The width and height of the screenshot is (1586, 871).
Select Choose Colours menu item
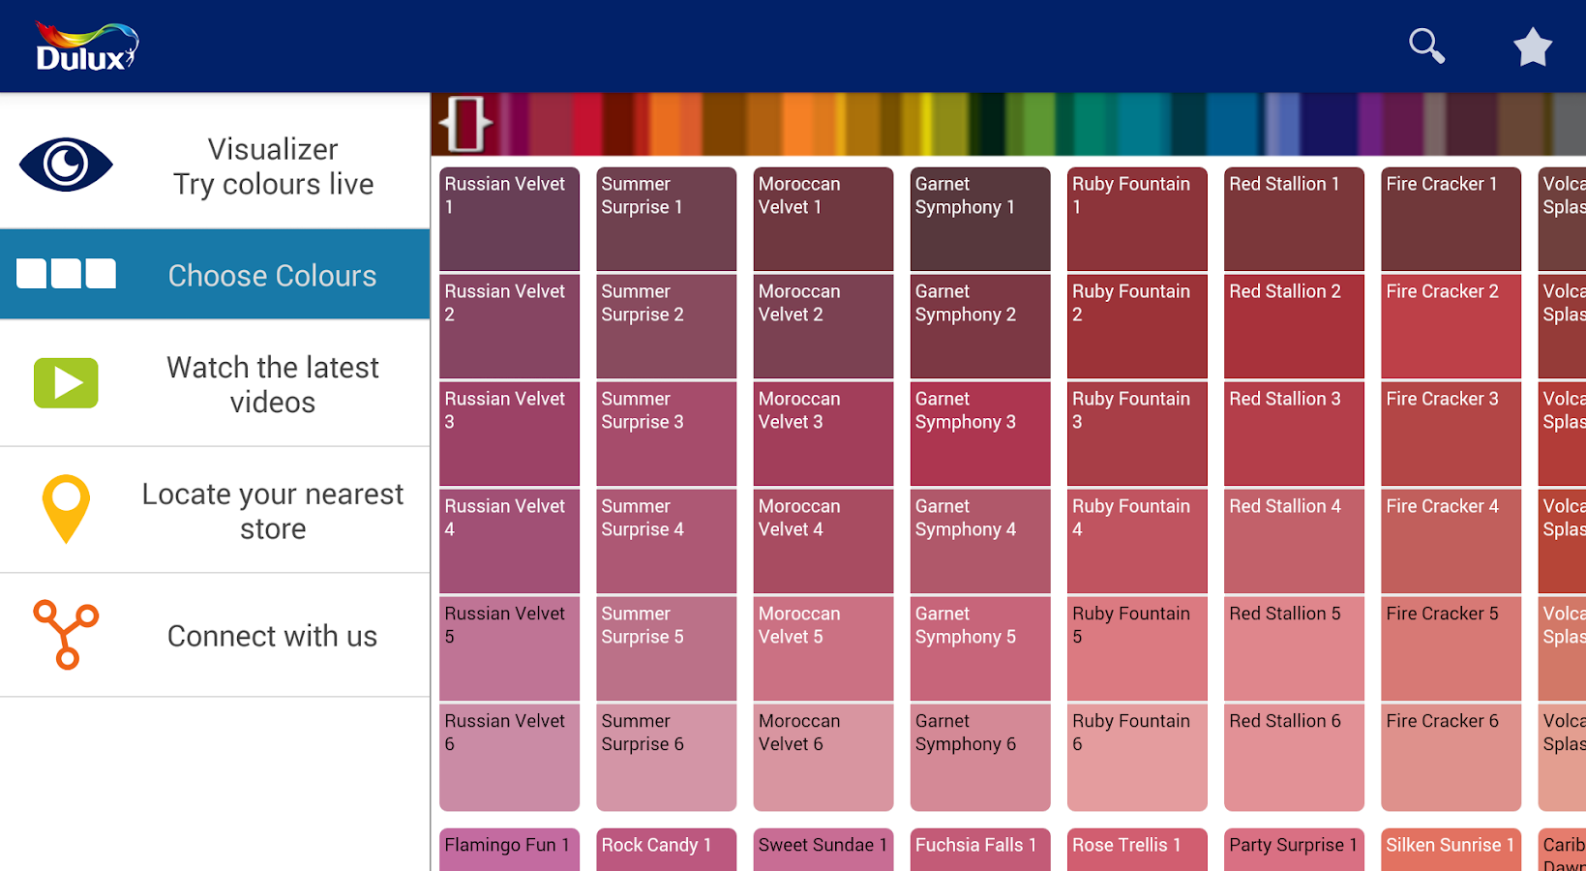pos(272,276)
